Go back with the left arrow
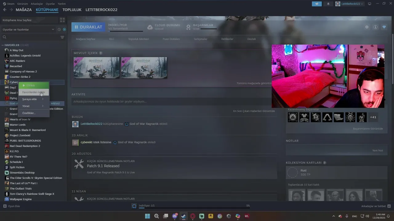The width and height of the screenshot is (394, 221). click(5, 10)
